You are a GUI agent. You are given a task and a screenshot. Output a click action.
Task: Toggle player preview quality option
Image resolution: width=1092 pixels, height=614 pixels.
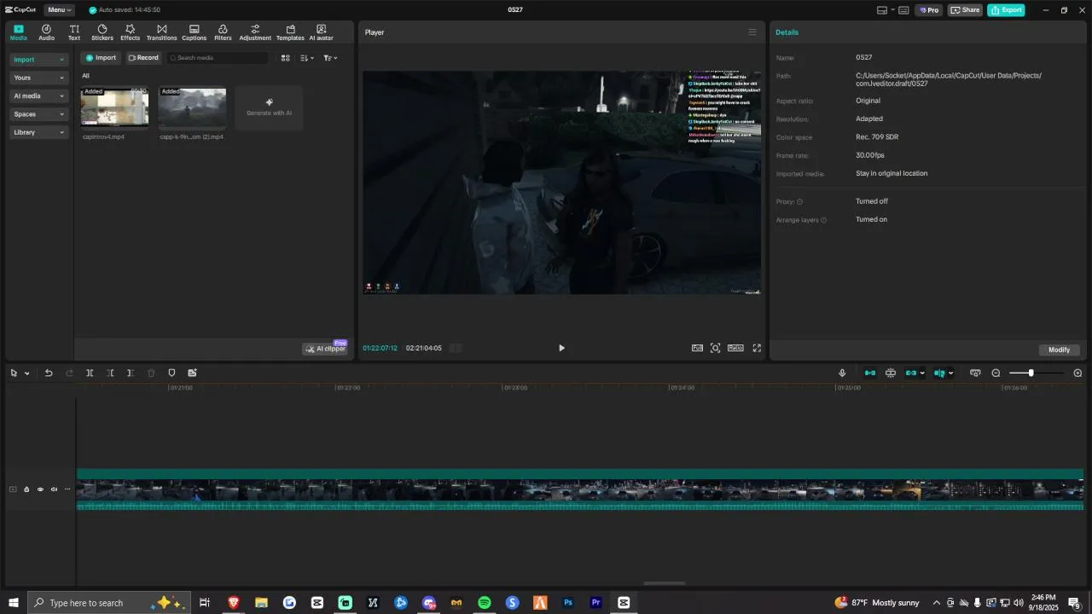(697, 348)
